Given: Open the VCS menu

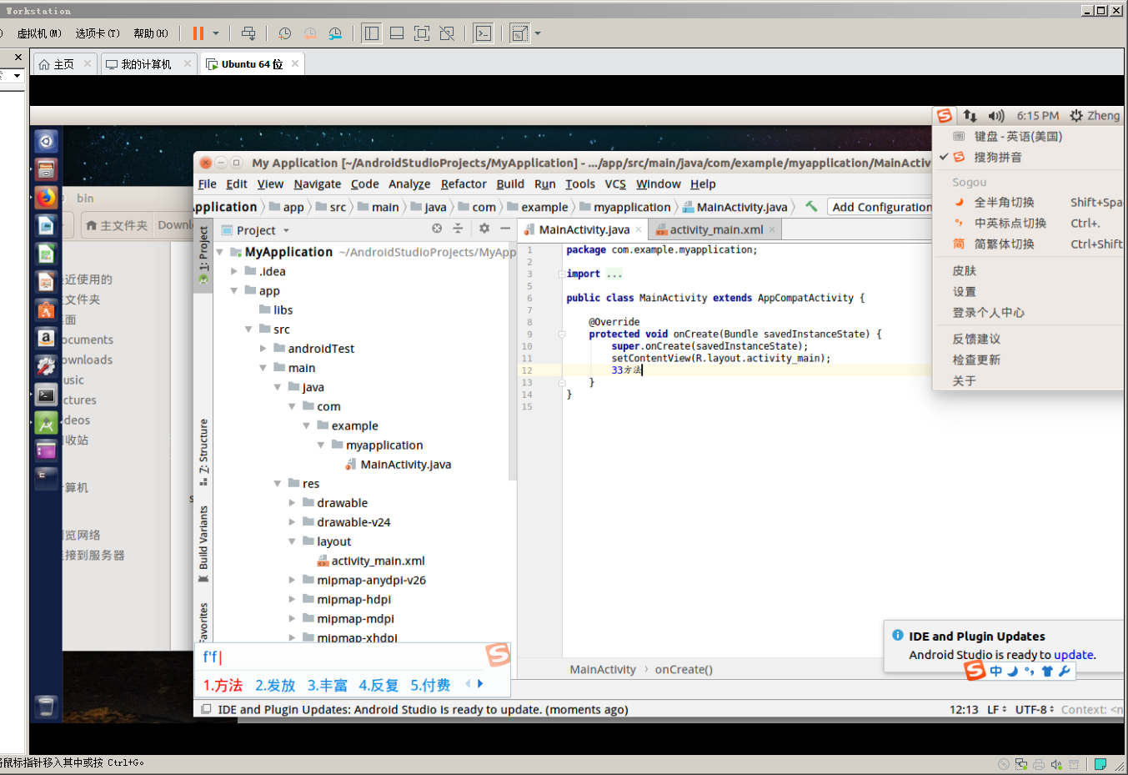Looking at the screenshot, I should pos(615,184).
